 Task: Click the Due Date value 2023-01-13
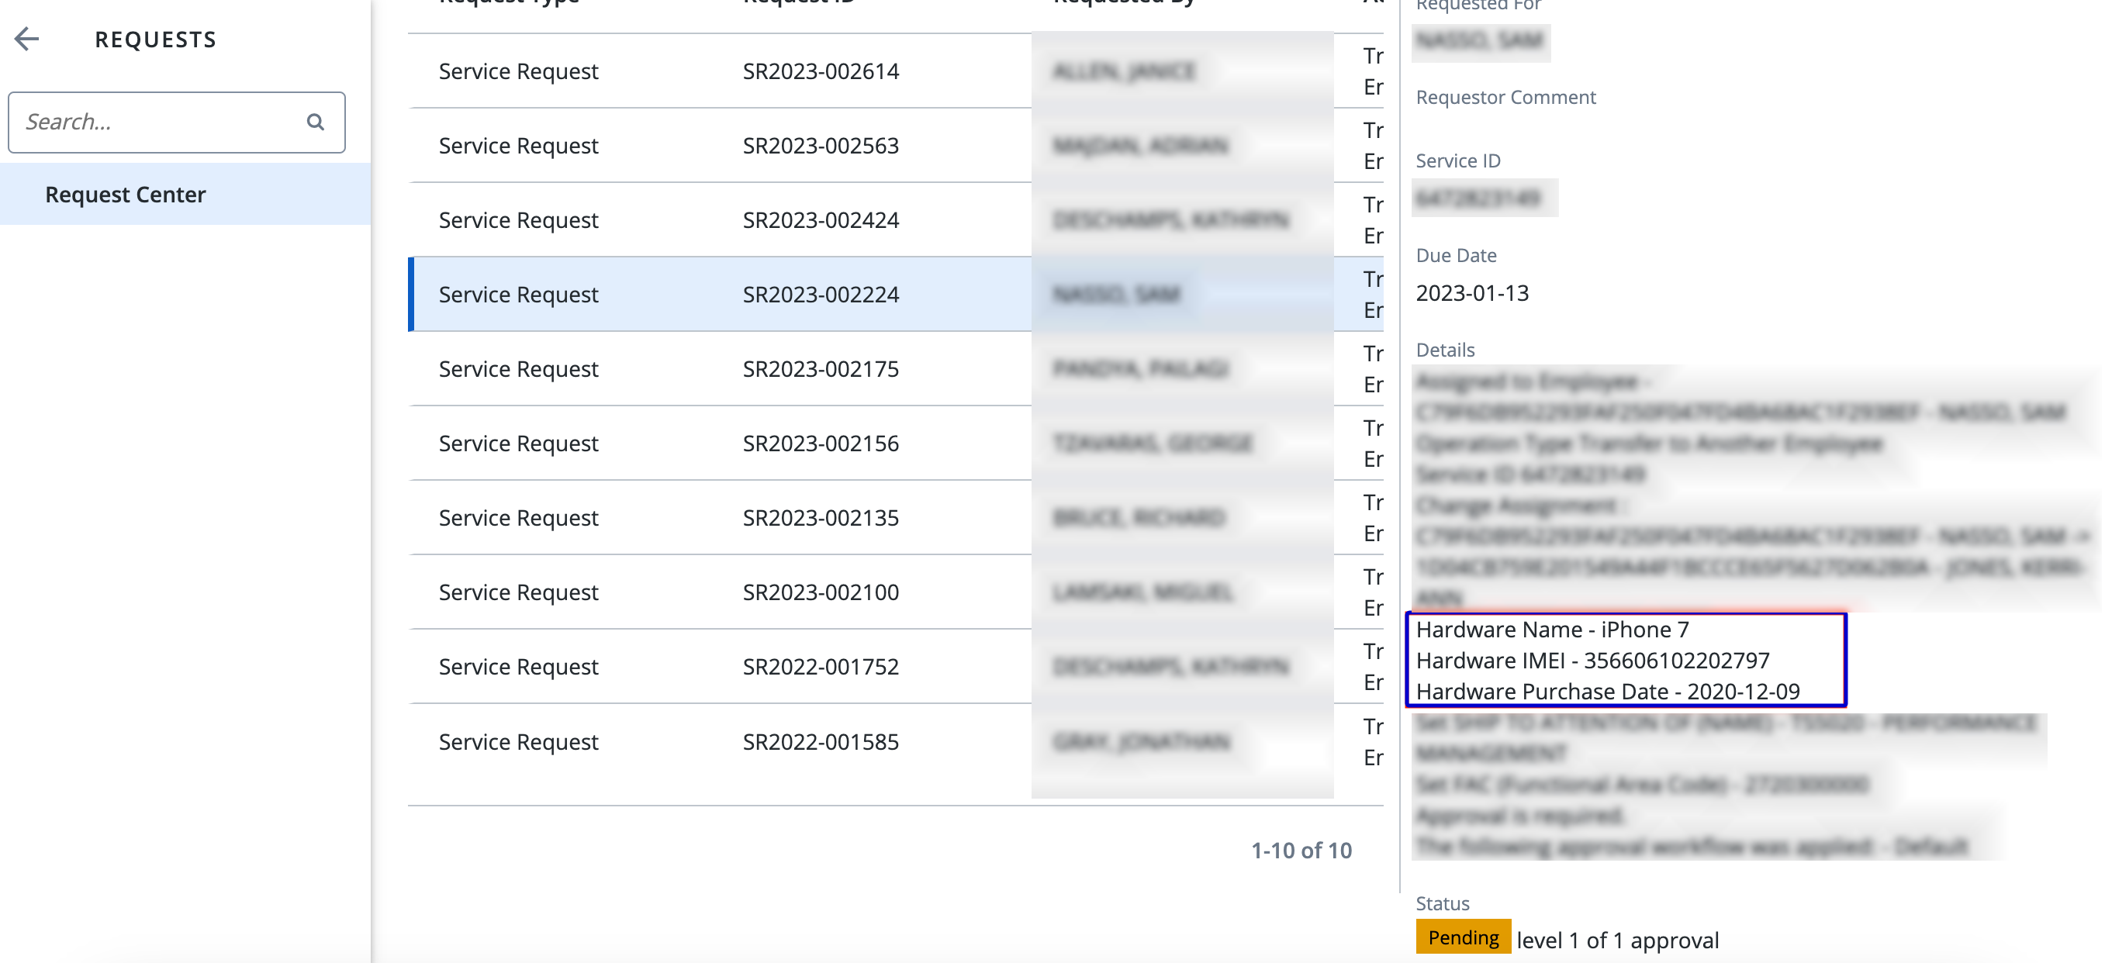(x=1471, y=293)
